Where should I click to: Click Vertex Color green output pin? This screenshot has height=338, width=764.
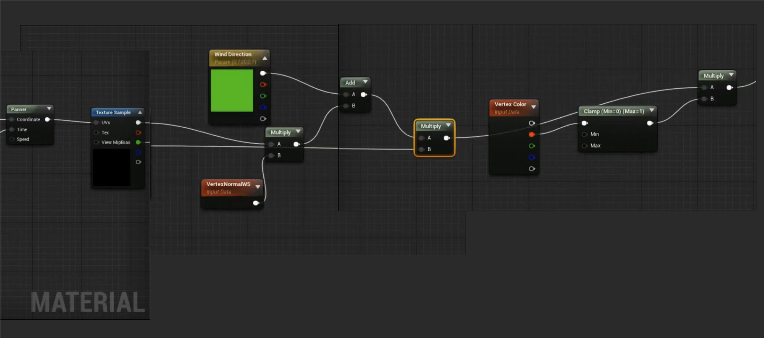tap(532, 146)
